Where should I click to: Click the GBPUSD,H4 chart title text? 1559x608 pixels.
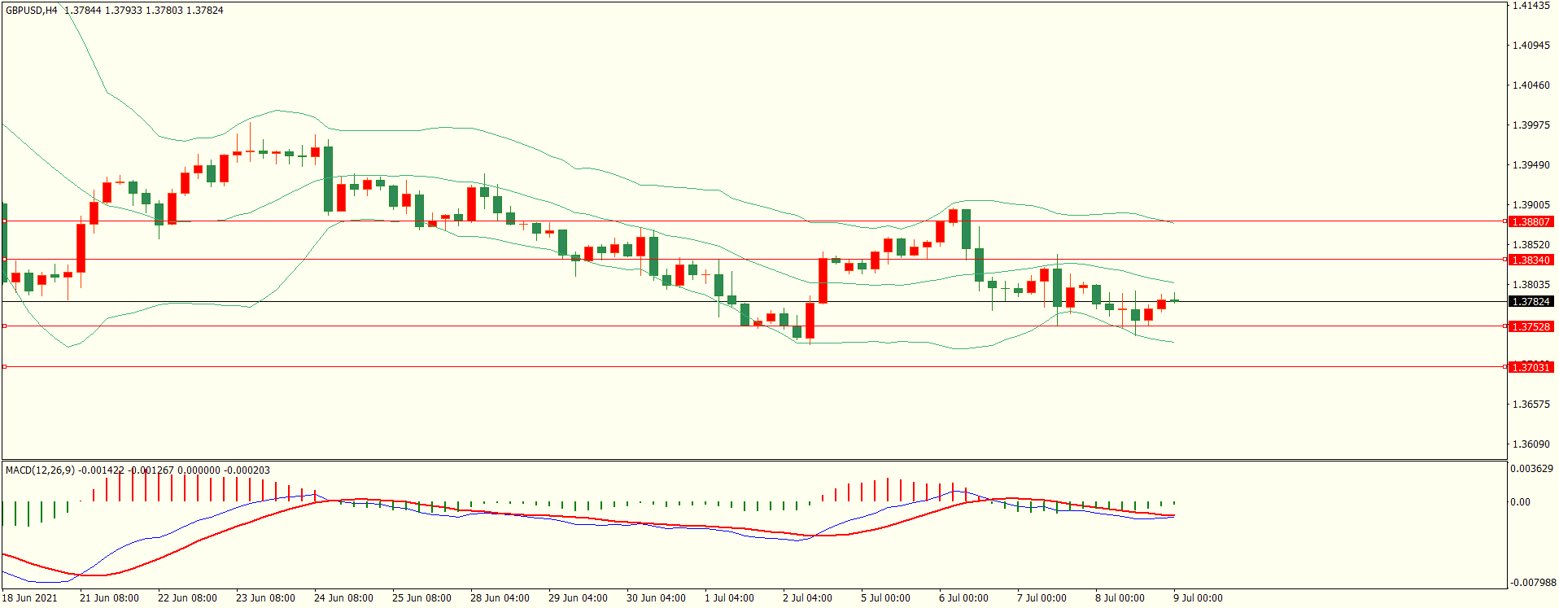32,11
